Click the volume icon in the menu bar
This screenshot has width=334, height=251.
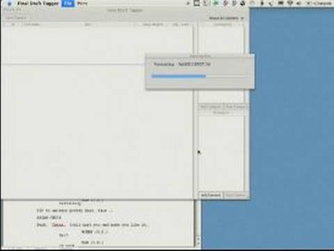(x=299, y=3)
